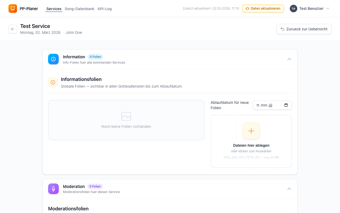The height and width of the screenshot is (213, 340).
Task: Click the 0 Folien badge beside Information
Action: (95, 57)
